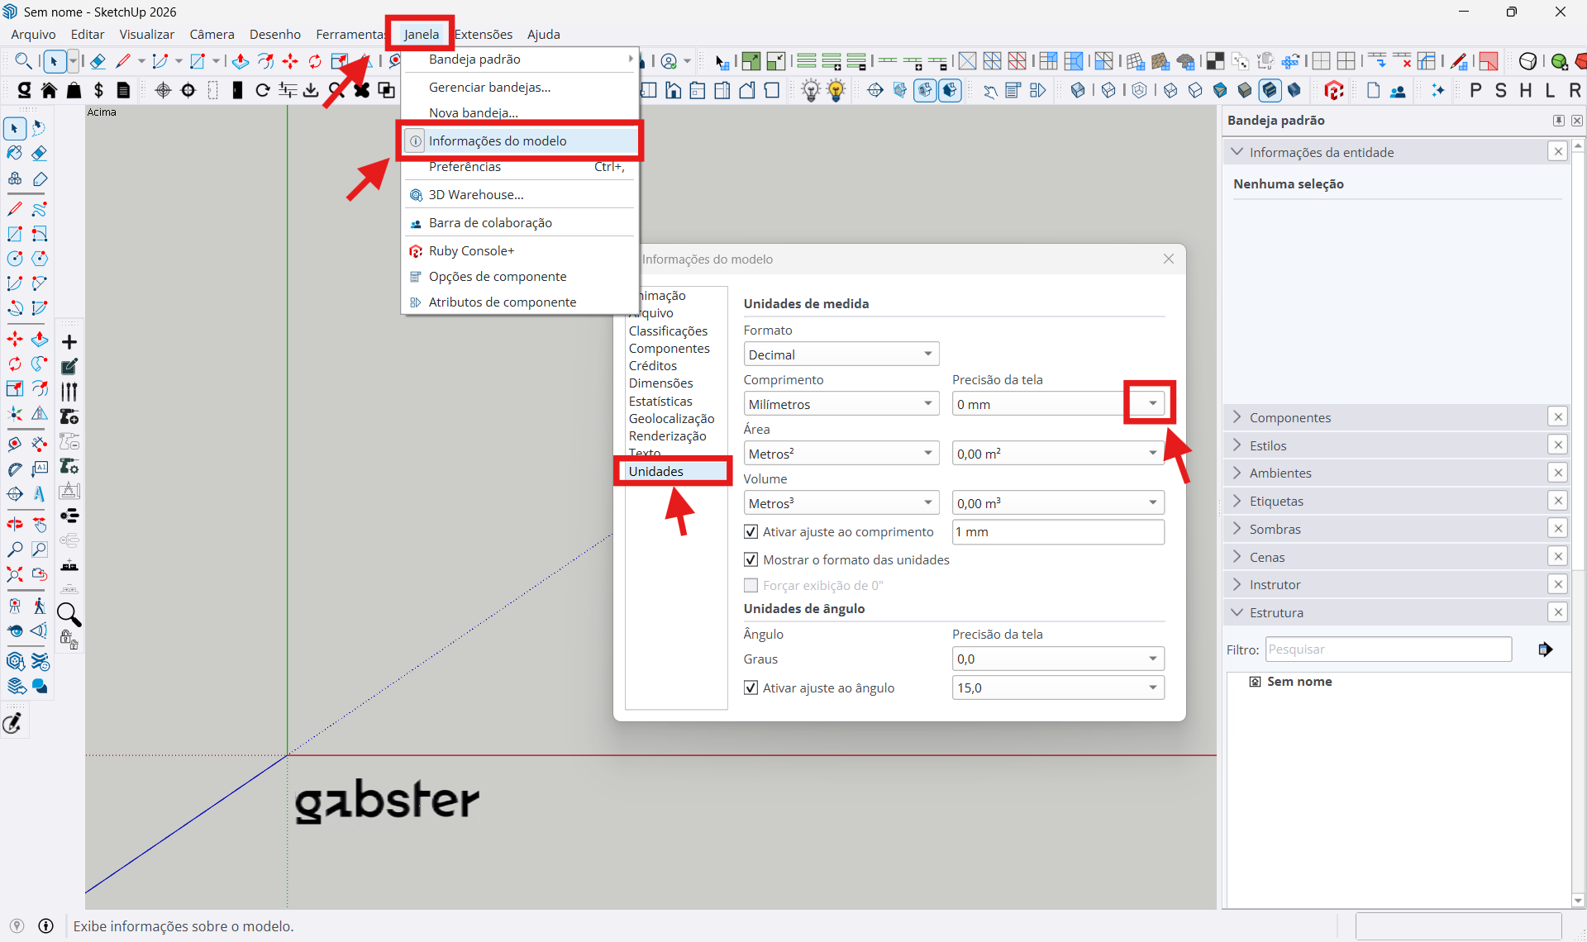Click the Zoom Extents tool
Viewport: 1587px width, 942px height.
[15, 573]
